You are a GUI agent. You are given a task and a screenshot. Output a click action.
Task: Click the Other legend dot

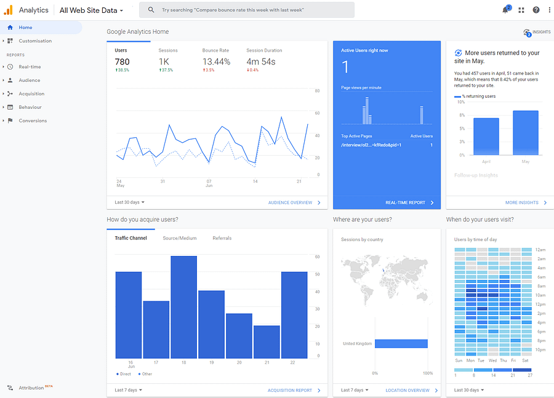pyautogui.click(x=139, y=374)
